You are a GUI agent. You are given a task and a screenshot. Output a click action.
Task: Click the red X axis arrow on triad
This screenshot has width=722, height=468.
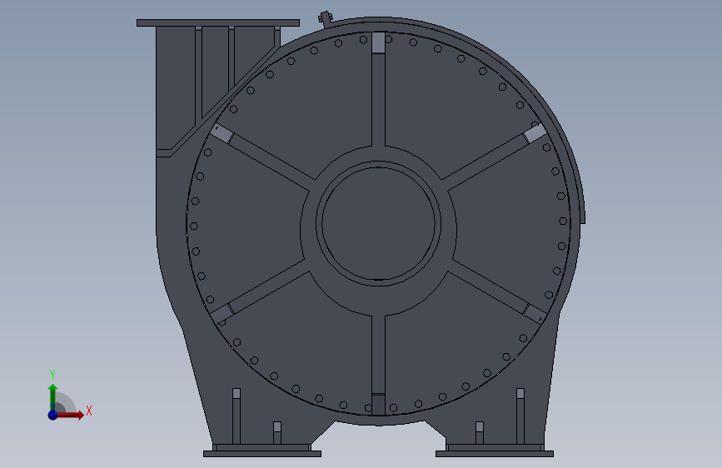71,415
